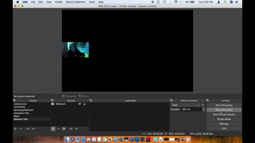The width and height of the screenshot is (255, 143).
Task: Open iTunes from the dock
Action: pos(94,139)
